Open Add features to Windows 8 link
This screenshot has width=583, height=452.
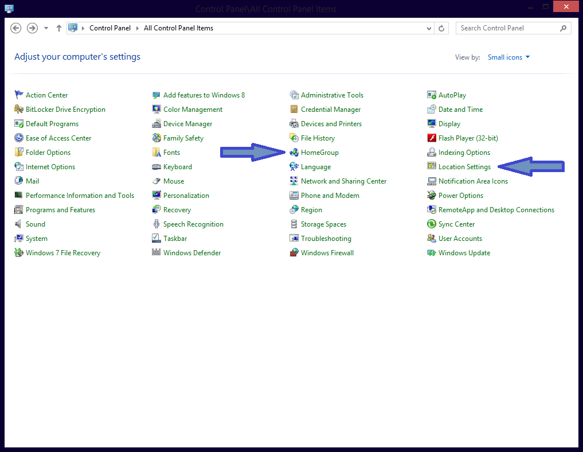[x=204, y=95]
